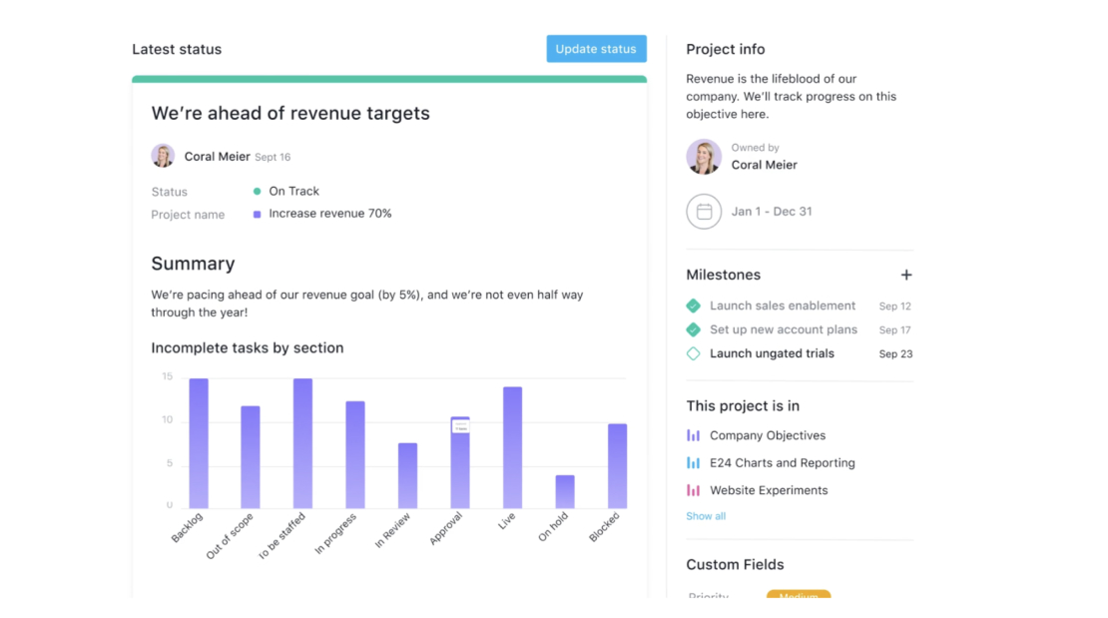Click the Show all link
Image resolution: width=1108 pixels, height=618 pixels.
(705, 516)
